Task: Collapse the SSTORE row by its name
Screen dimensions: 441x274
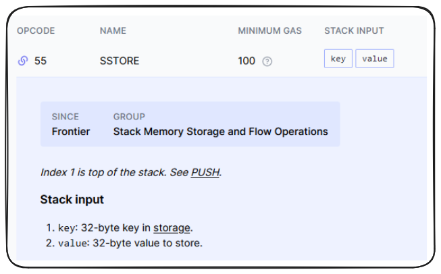Action: click(119, 61)
